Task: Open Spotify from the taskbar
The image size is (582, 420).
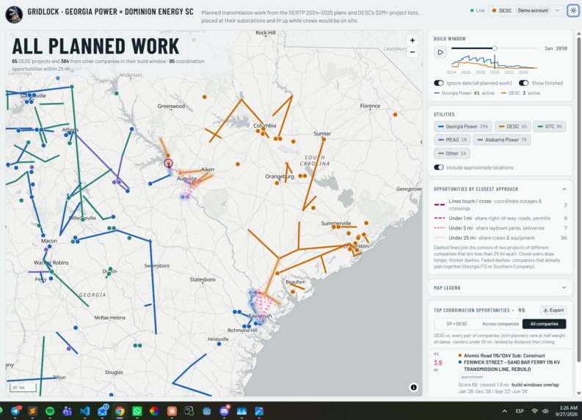Action: pyautogui.click(x=50, y=410)
